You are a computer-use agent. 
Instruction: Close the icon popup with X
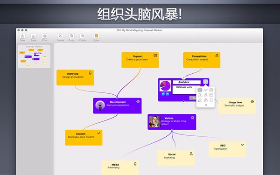tap(206, 105)
